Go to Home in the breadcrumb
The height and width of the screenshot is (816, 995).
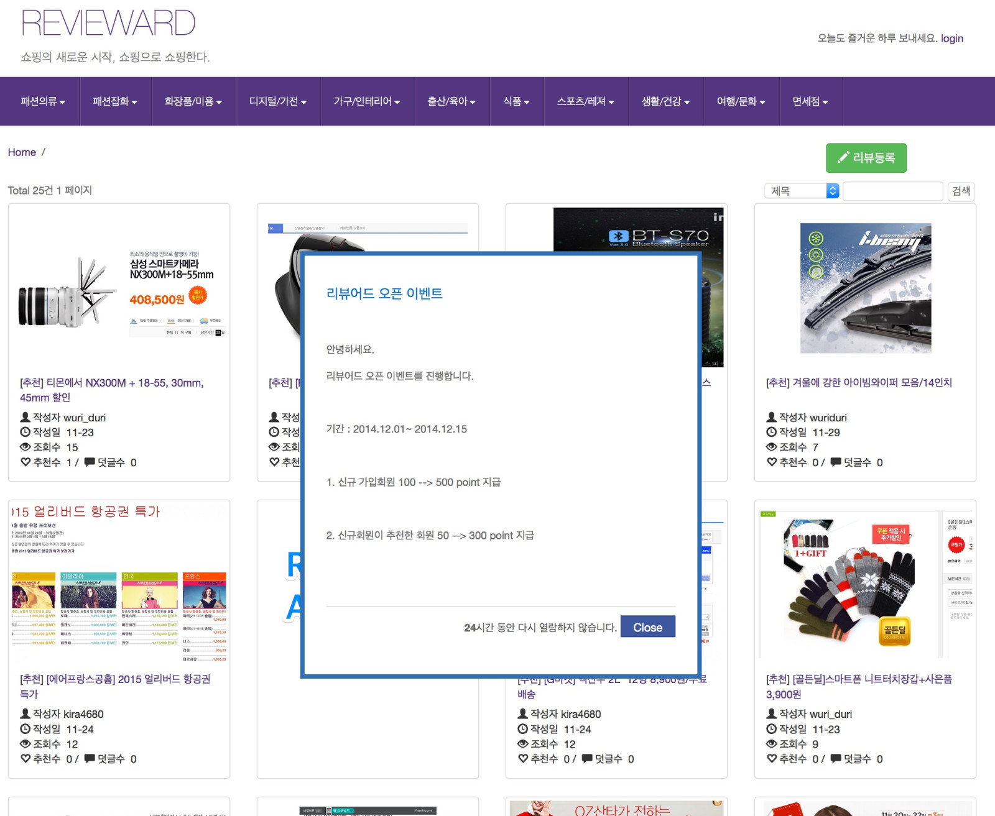22,152
